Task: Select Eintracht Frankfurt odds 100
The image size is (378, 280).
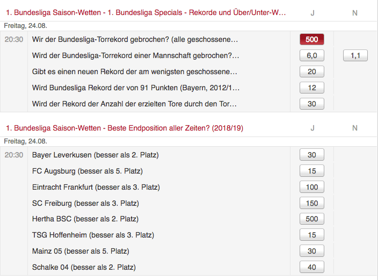Action: pos(312,187)
